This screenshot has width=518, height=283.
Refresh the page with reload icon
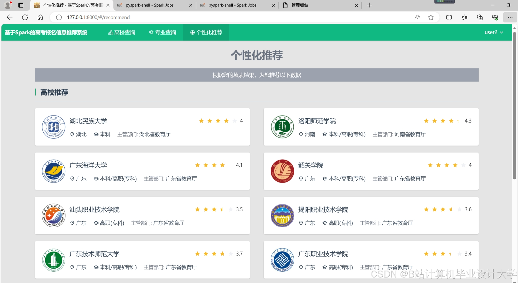click(x=25, y=17)
